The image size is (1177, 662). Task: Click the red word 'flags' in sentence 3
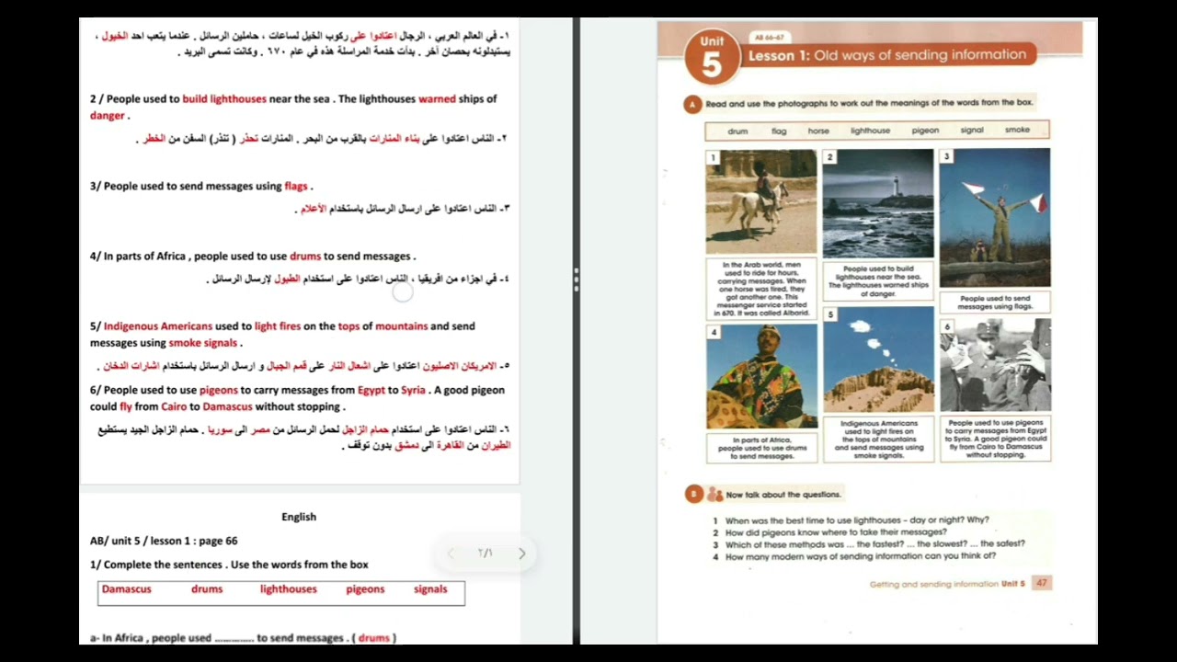click(296, 186)
